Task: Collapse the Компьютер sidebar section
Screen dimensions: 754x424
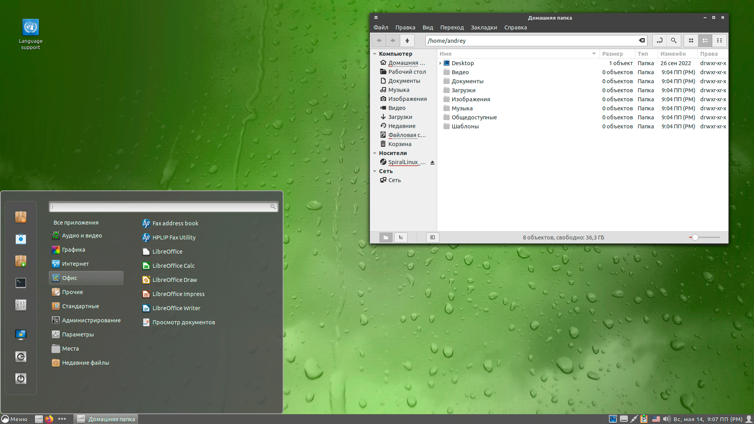Action: tap(375, 54)
